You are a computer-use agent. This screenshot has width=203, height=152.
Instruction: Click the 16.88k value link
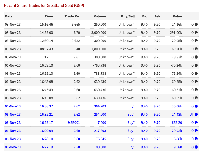[x=177, y=139]
